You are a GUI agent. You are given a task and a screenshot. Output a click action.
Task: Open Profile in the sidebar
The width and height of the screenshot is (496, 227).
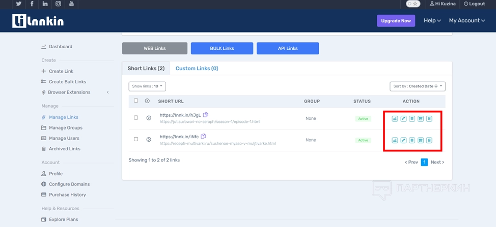point(52,174)
